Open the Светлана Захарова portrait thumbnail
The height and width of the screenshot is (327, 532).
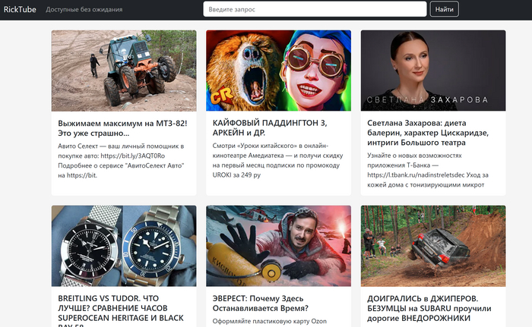pos(433,71)
